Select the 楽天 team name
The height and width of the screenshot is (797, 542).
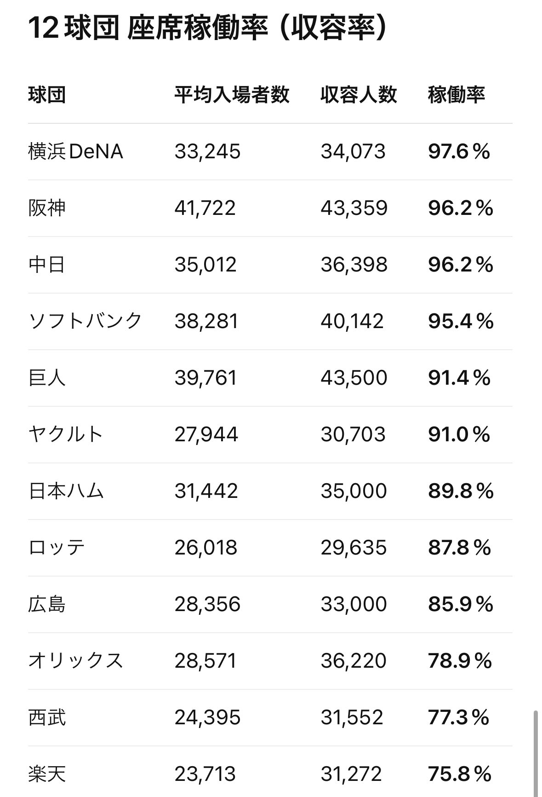click(x=47, y=774)
